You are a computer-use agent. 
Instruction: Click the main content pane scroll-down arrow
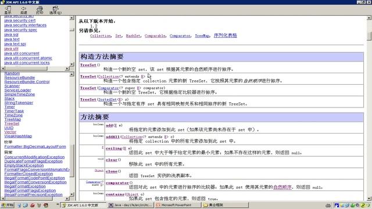(x=369, y=199)
